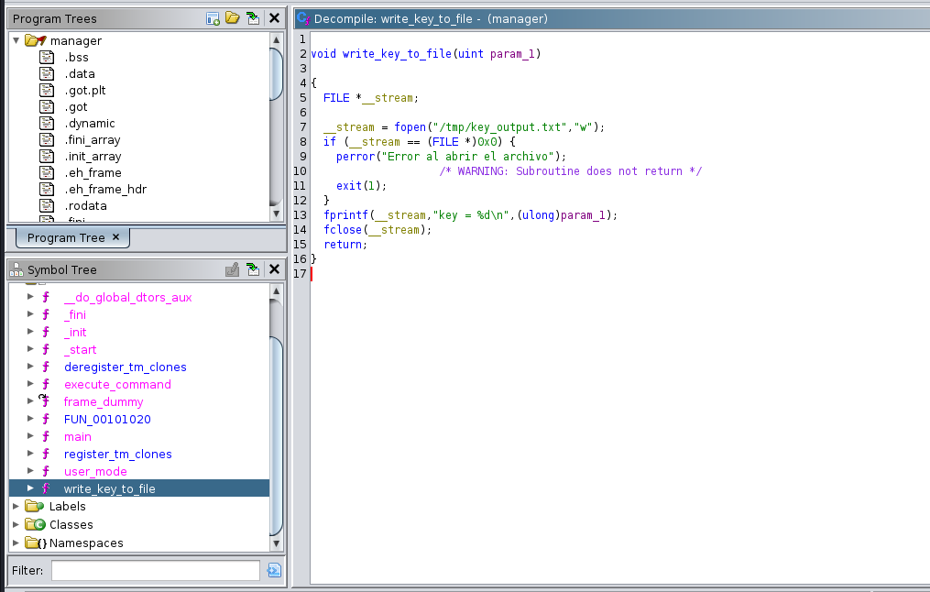This screenshot has width=930, height=592.
Task: Click the open tree view folder icon in Program Trees
Action: 233,18
